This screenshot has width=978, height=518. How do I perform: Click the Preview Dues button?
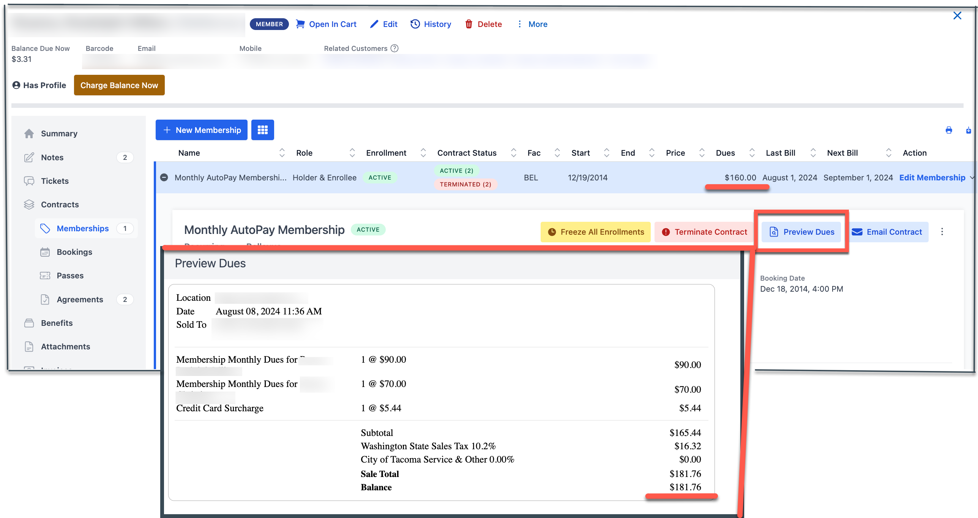[801, 232]
